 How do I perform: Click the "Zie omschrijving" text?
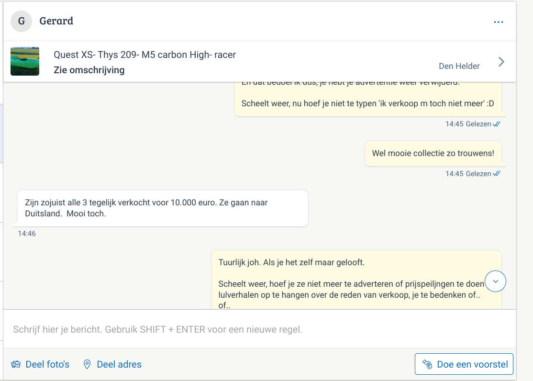click(89, 70)
